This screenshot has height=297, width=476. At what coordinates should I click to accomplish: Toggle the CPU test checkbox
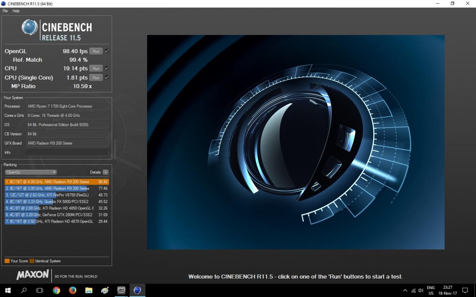pyautogui.click(x=107, y=68)
